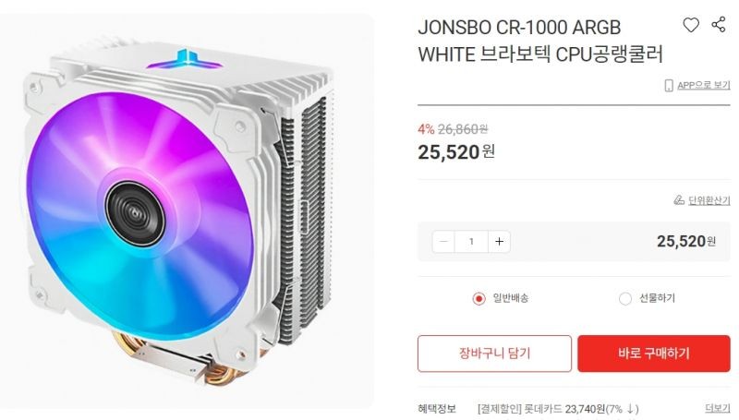739x420 pixels.
Task: Open the 단위환산기 link
Action: 709,200
